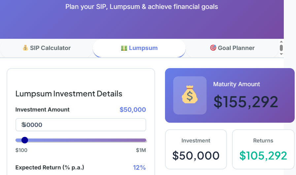Click the money bag icon on SIP Calculator tab
Image resolution: width=296 pixels, height=175 pixels.
(25, 48)
